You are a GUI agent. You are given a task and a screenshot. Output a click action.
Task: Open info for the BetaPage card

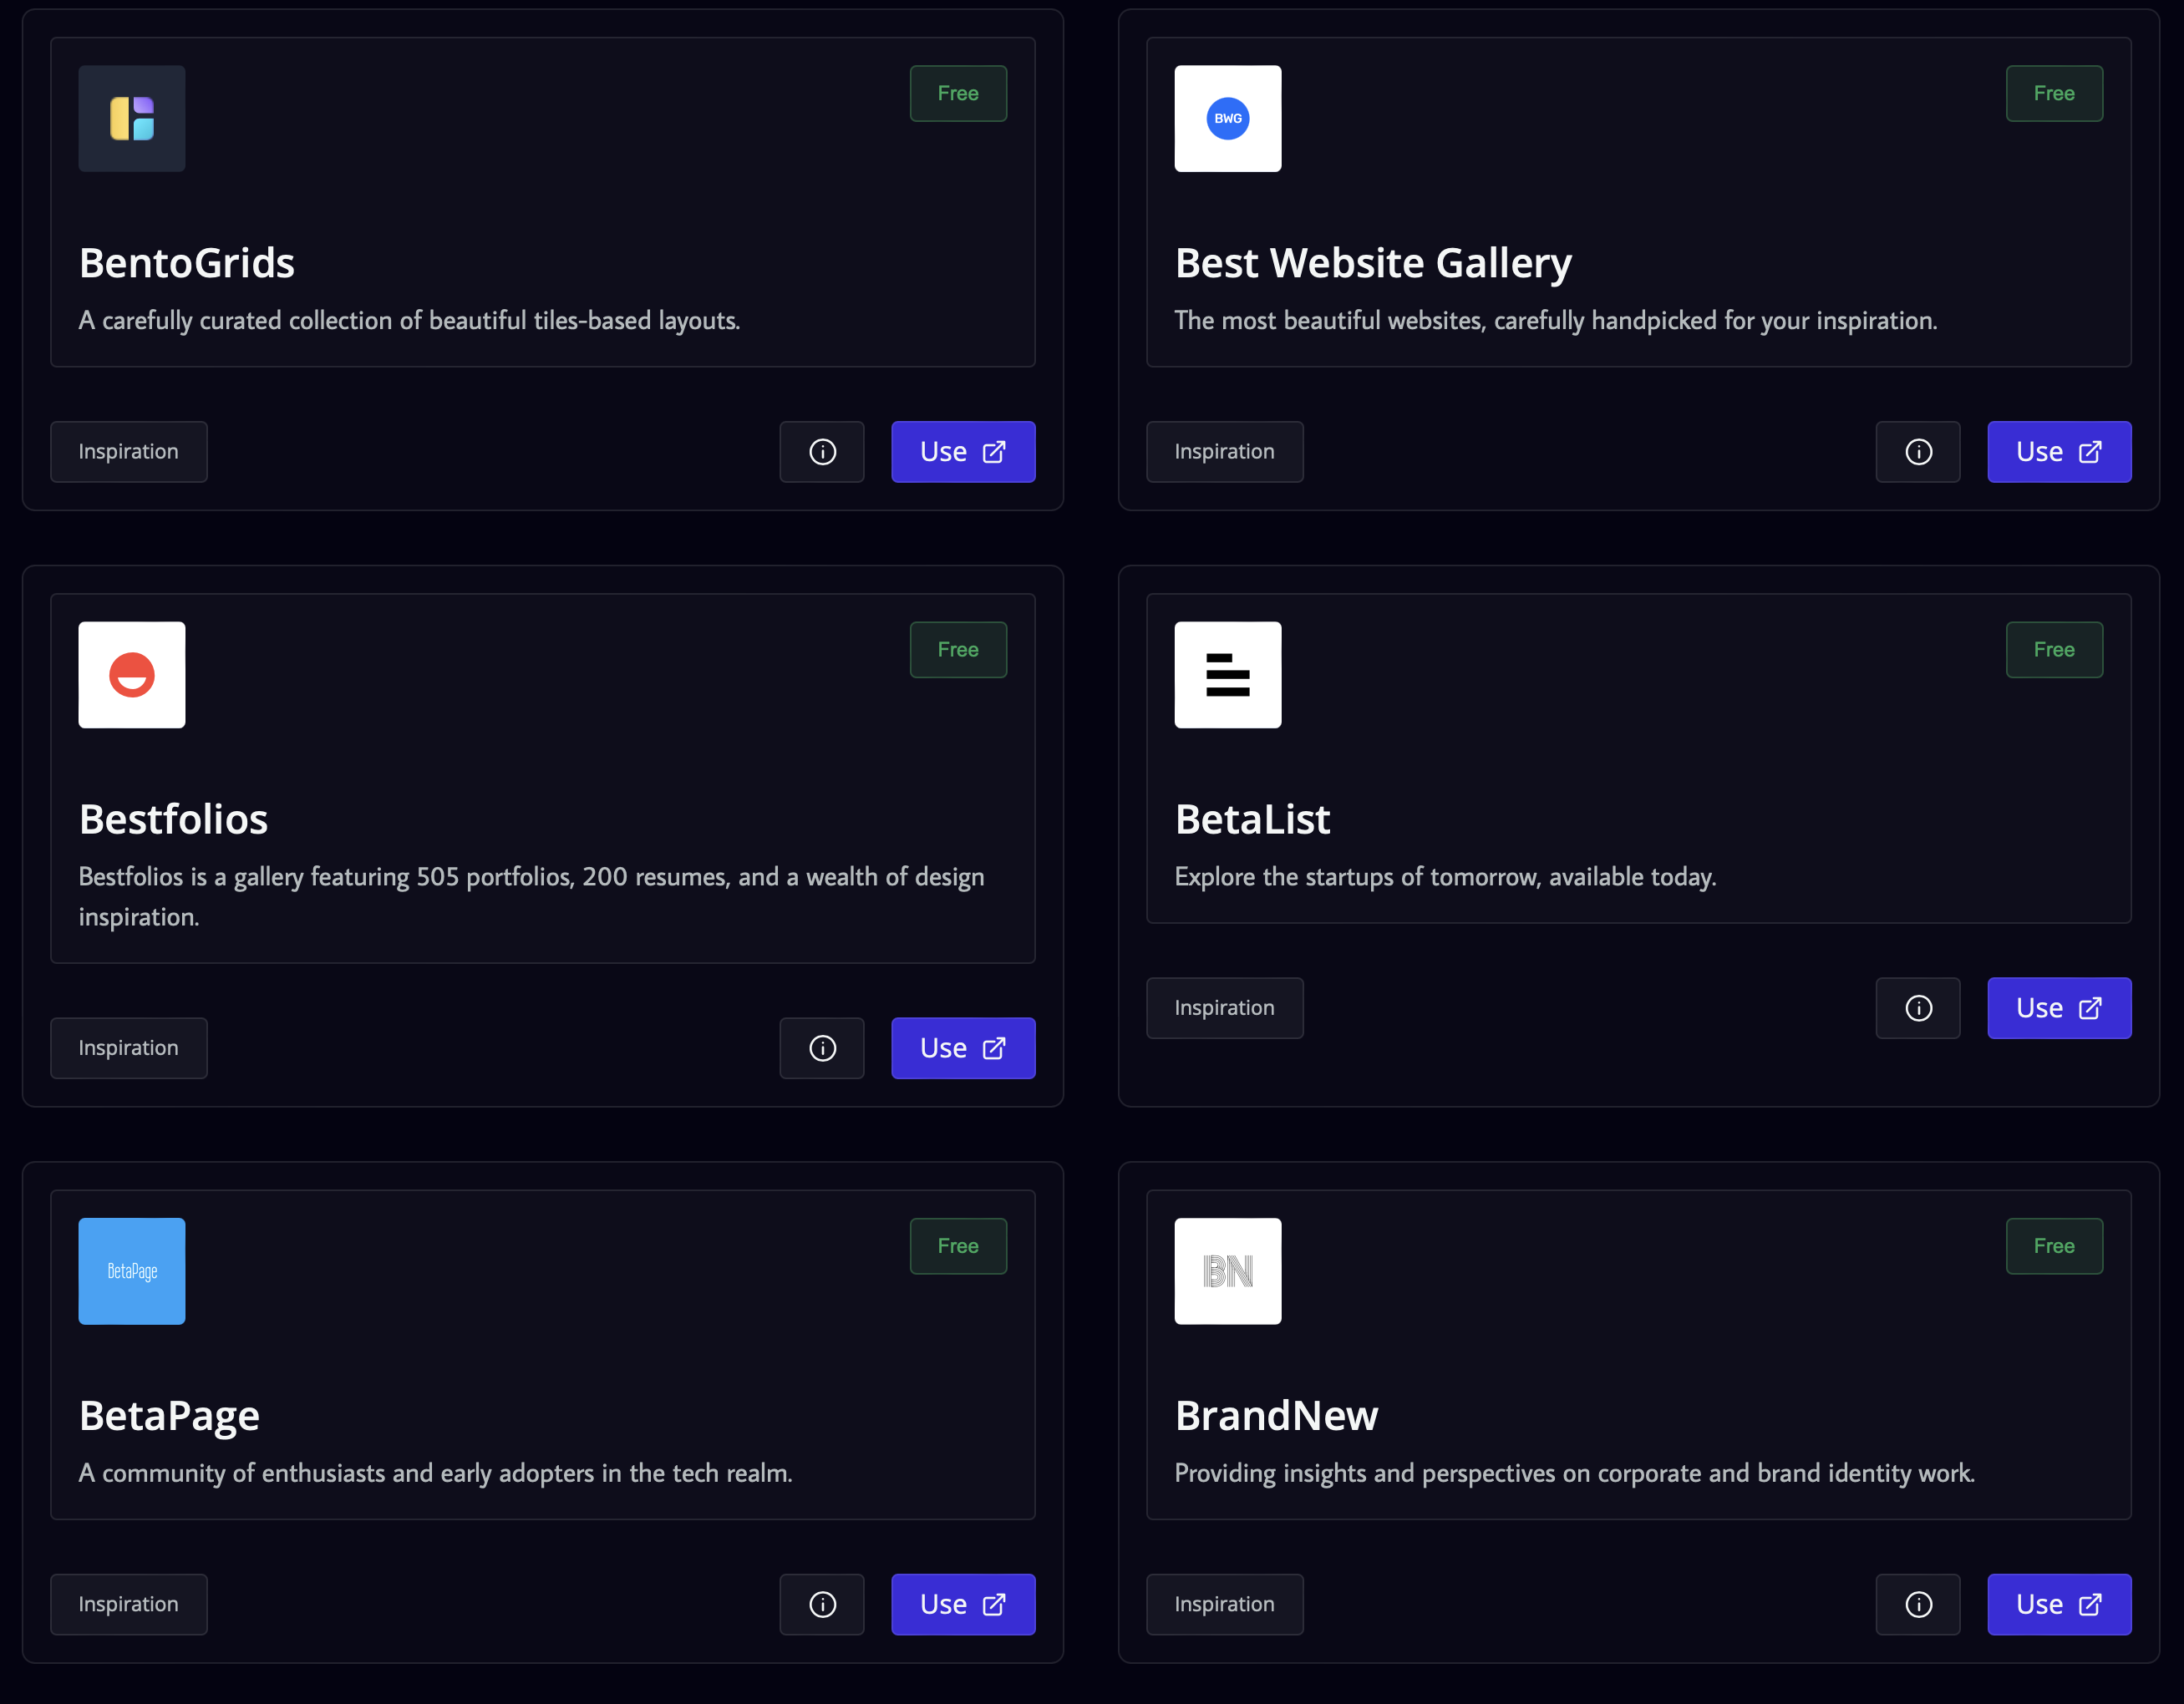tap(822, 1604)
